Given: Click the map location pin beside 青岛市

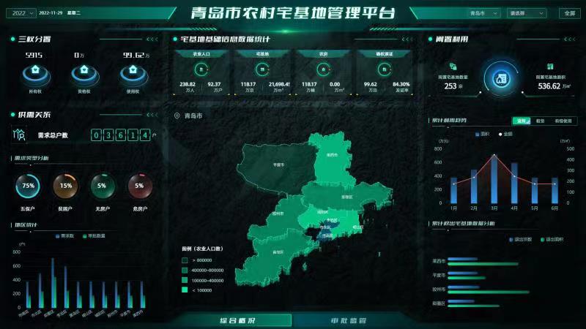Looking at the screenshot, I should tap(177, 116).
